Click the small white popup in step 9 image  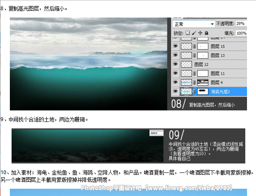(x=157, y=133)
